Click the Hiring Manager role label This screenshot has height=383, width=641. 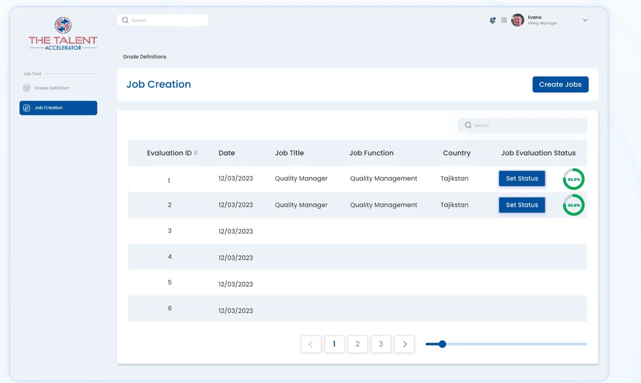[x=543, y=23]
